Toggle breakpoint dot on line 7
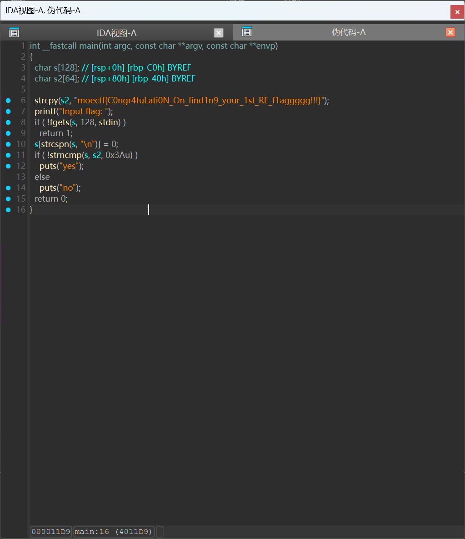Screen dimensions: 465x539 (8, 112)
